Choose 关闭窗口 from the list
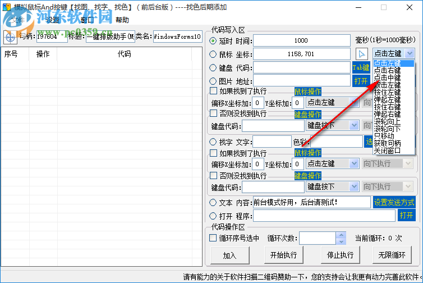 coord(394,150)
